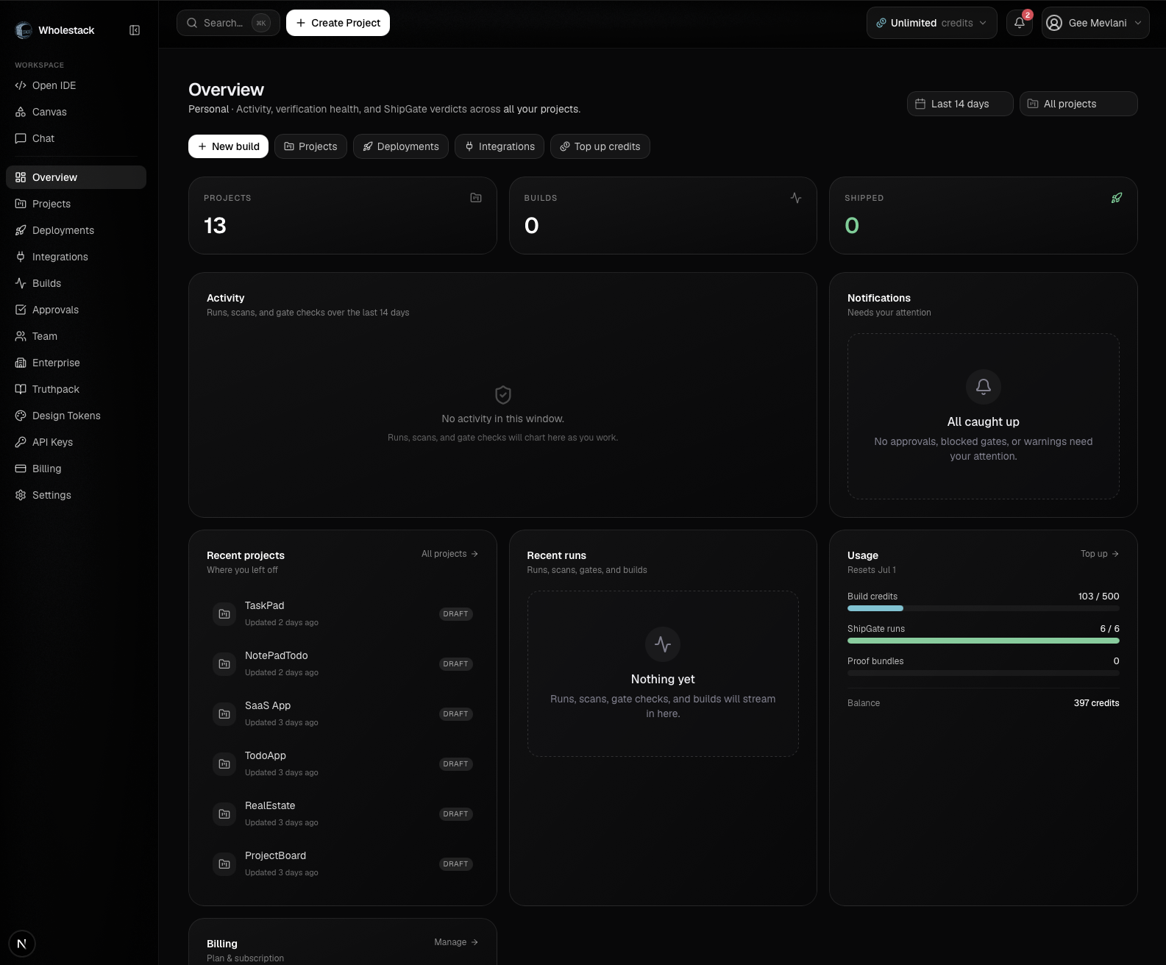Click the Next.js N badge icon
This screenshot has height=965, width=1166.
pos(22,944)
